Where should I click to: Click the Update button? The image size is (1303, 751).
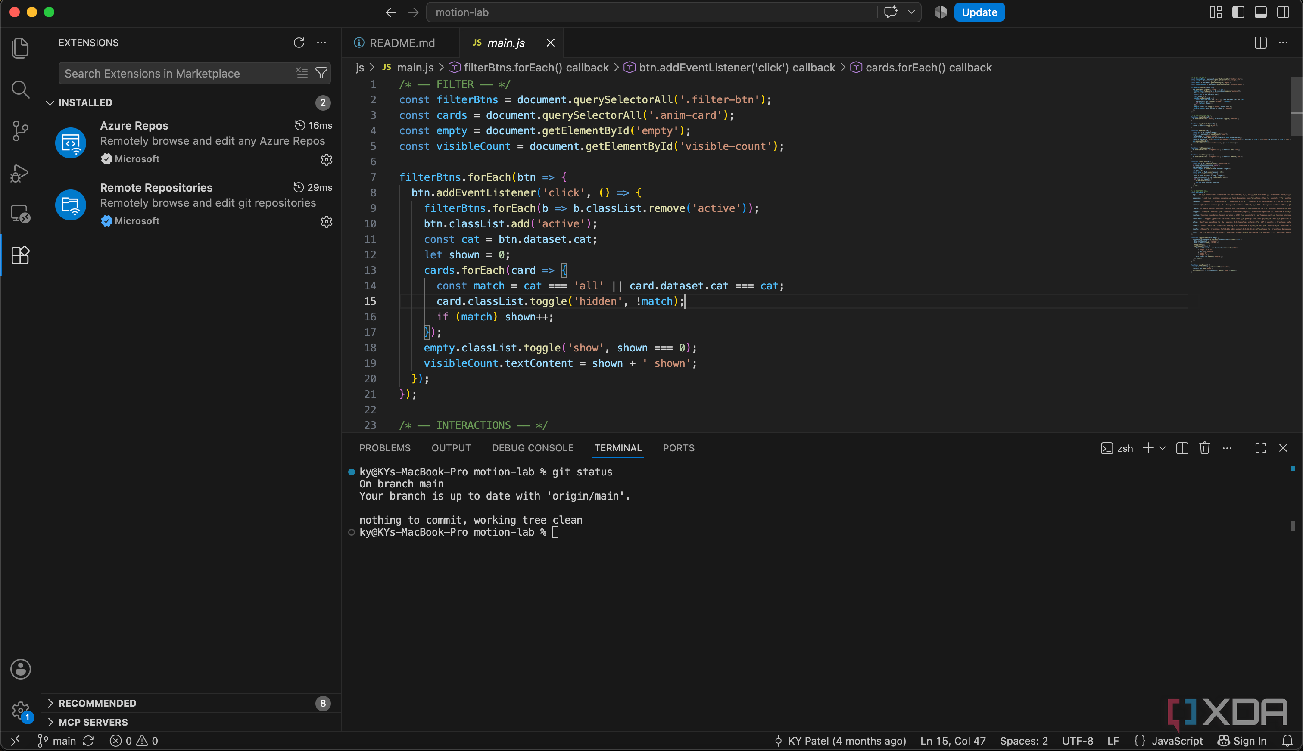979,12
